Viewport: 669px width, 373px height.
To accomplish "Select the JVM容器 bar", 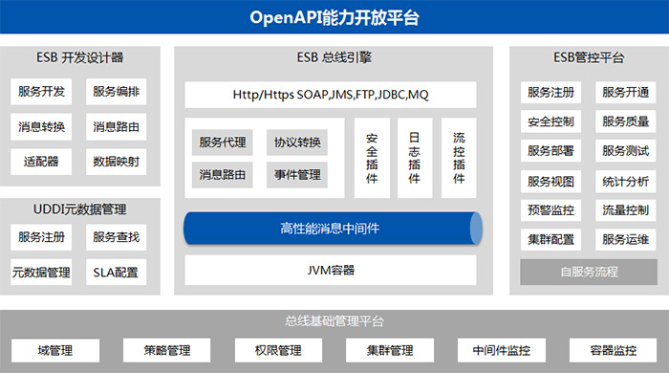I will point(331,270).
